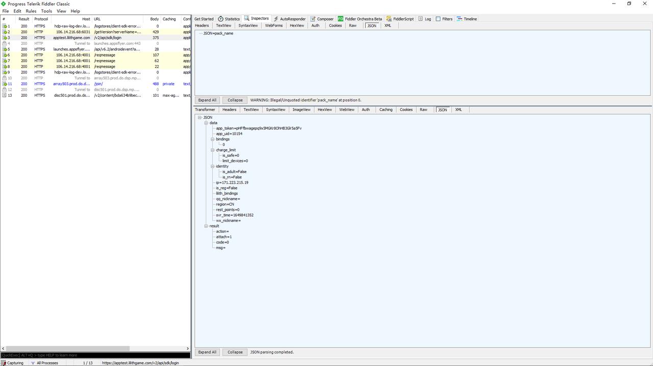Open the All Processes filter in status bar

pos(44,363)
